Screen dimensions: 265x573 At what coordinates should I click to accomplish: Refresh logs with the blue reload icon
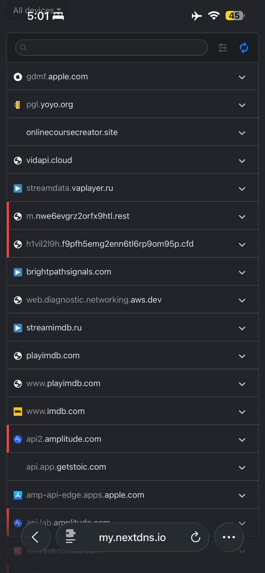(x=244, y=48)
